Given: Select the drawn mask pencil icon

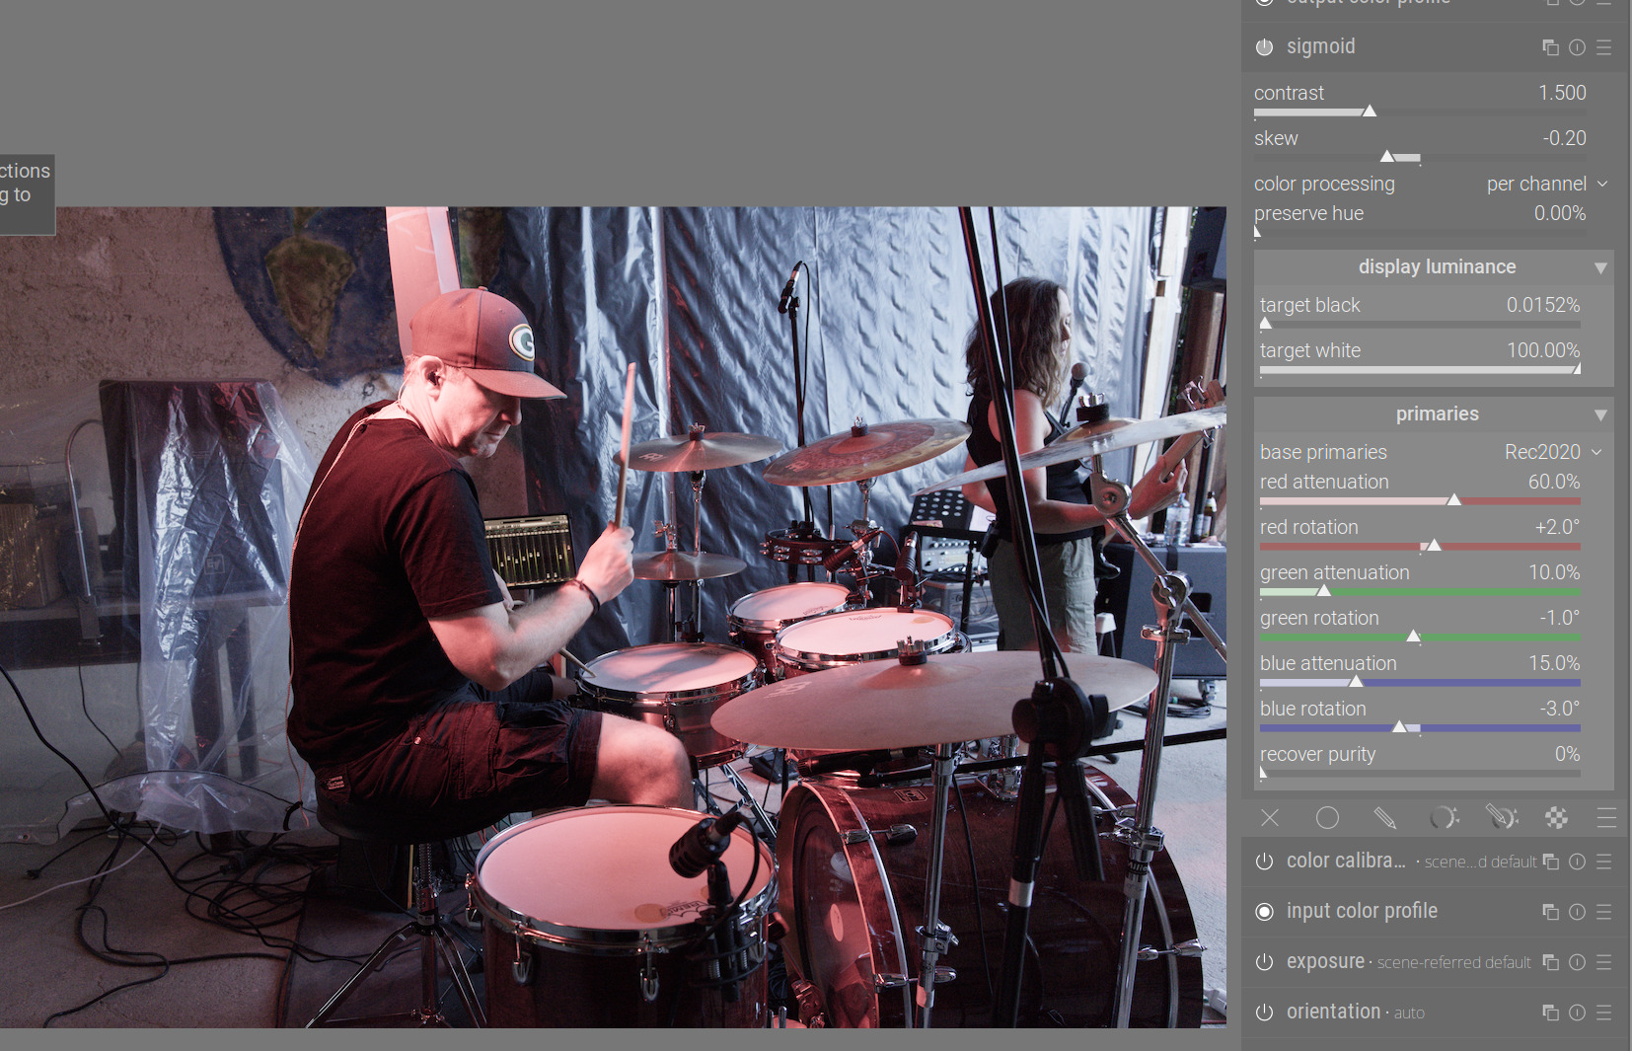Looking at the screenshot, I should click(x=1384, y=818).
